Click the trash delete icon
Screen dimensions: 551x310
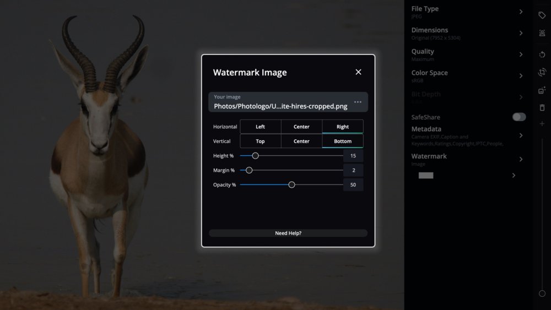pos(542,107)
